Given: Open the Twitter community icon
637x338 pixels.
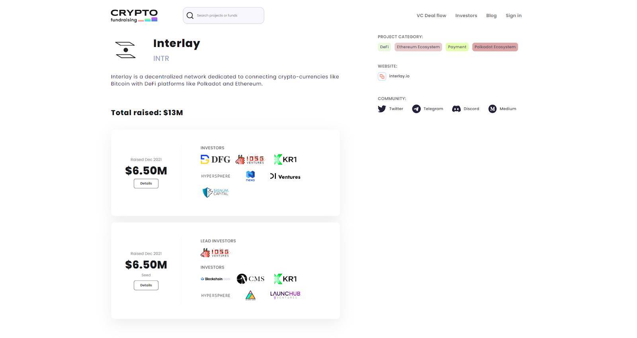Looking at the screenshot, I should click(x=382, y=109).
